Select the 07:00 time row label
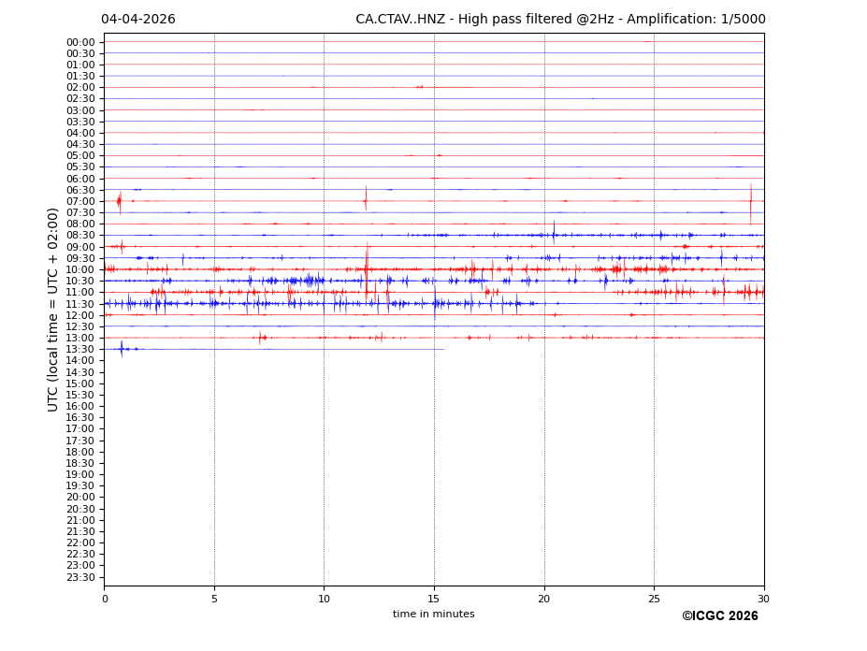The height and width of the screenshot is (651, 867). (80, 201)
